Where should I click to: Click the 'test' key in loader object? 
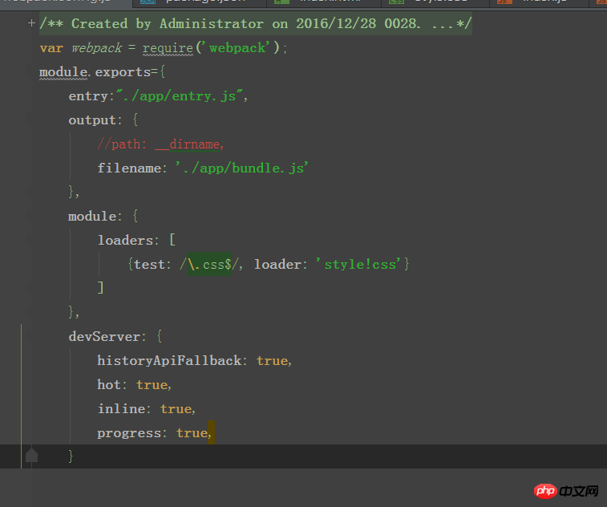click(x=149, y=265)
